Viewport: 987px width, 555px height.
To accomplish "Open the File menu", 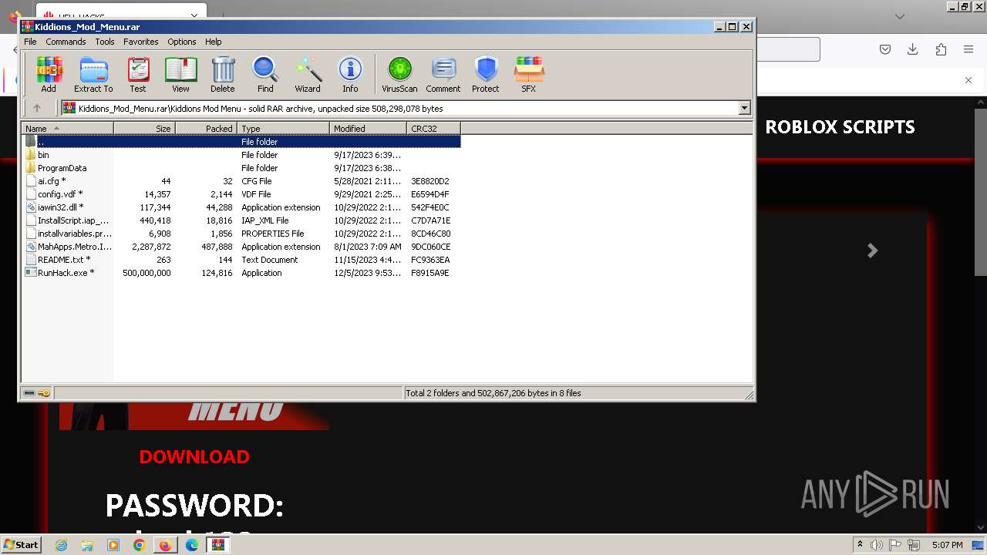I will point(30,42).
